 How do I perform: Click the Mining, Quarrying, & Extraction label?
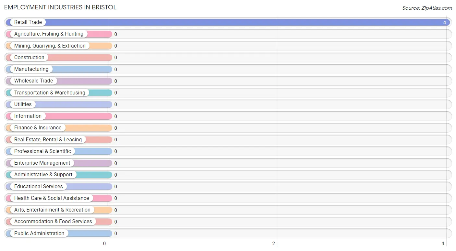tap(50, 46)
